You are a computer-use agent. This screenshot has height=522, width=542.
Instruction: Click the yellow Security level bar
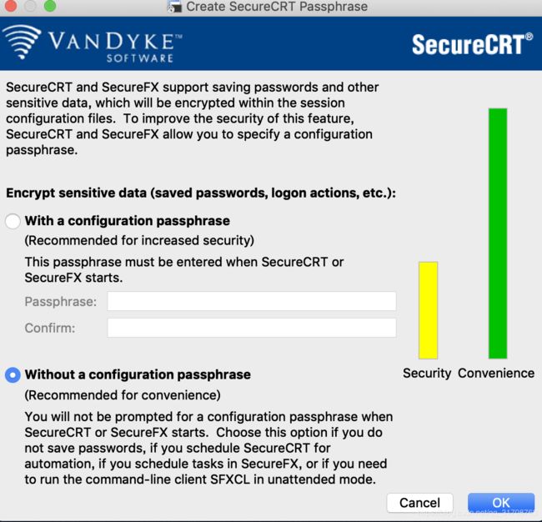[429, 310]
